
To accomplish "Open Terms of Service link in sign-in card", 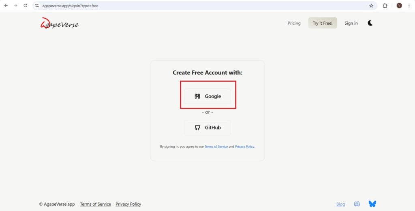I will [216, 147].
